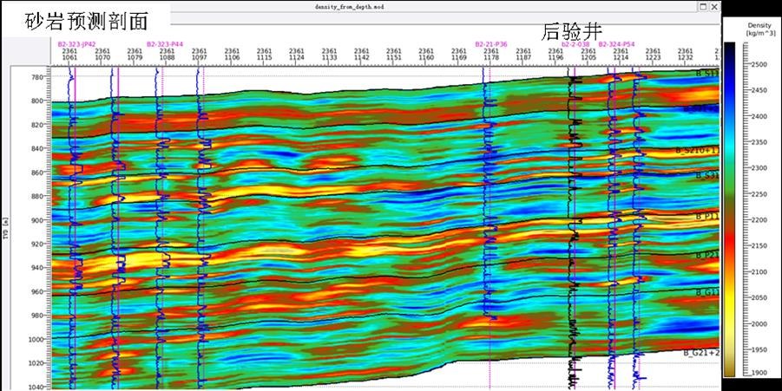
Task: Click horizon label B_S11
Action: coord(707,74)
